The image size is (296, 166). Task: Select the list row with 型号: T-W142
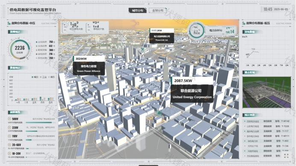[266, 121]
